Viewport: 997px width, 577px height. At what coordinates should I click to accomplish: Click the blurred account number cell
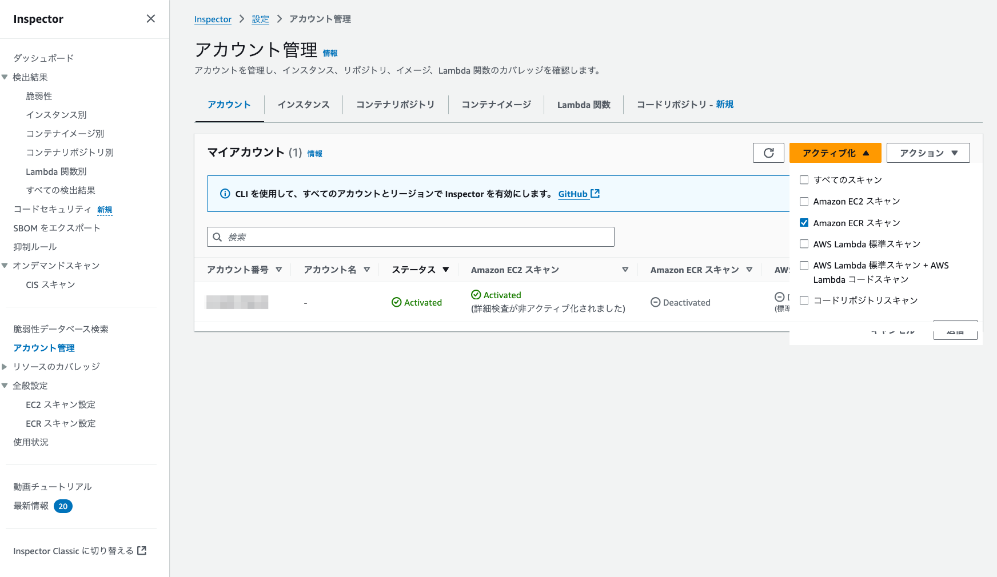pyautogui.click(x=237, y=302)
